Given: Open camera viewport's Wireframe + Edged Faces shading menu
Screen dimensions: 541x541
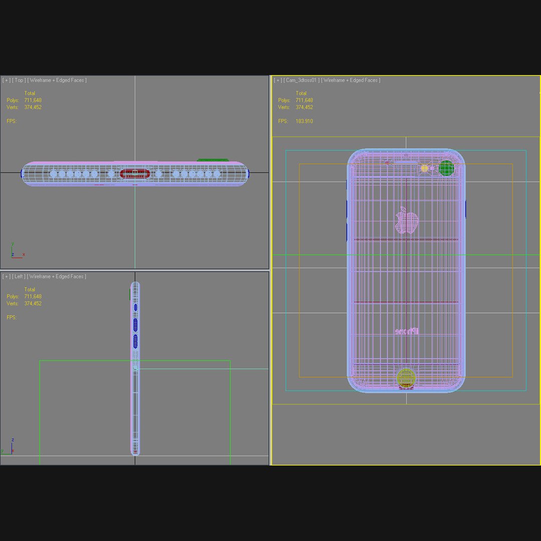Looking at the screenshot, I should tap(351, 80).
